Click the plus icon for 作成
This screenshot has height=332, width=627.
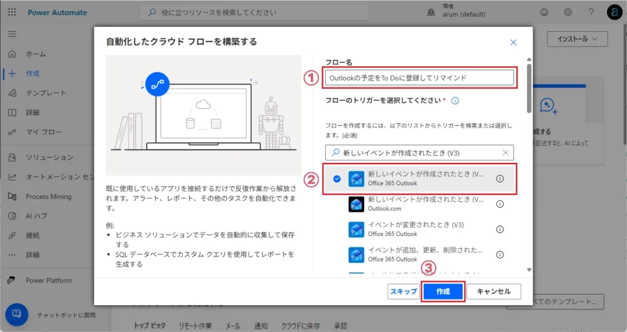click(x=12, y=74)
